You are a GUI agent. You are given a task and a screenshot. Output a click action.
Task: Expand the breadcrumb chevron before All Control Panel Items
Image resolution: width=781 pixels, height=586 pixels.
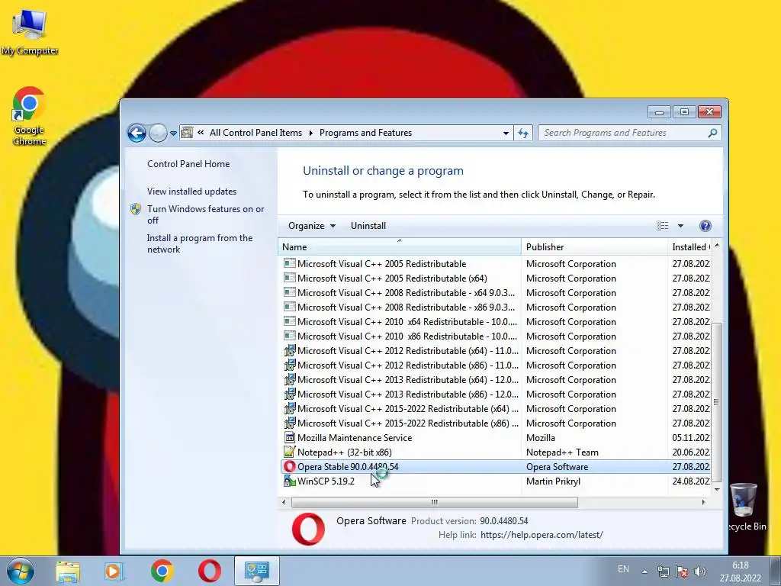click(201, 133)
